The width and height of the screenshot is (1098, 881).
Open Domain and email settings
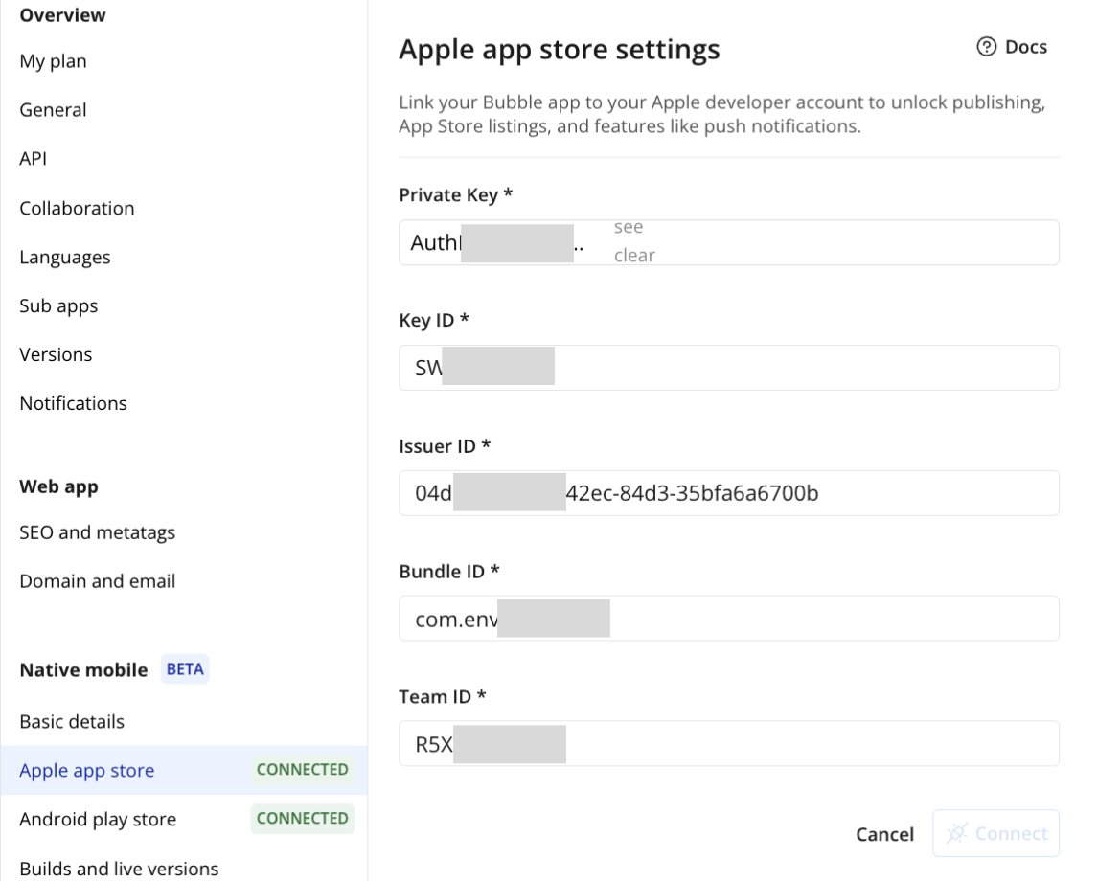pyautogui.click(x=98, y=581)
